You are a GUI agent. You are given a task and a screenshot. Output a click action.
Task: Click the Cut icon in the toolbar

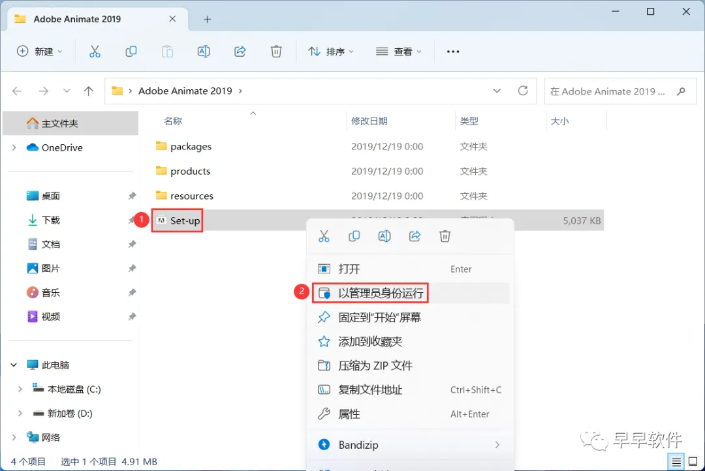point(95,52)
